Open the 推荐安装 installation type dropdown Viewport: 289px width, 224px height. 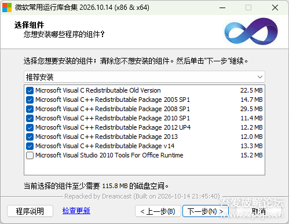click(144, 77)
